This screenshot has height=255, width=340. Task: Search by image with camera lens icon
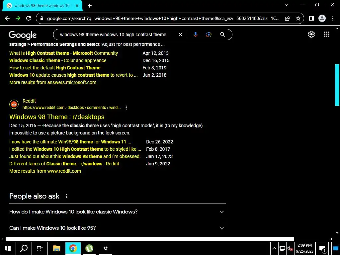pos(209,35)
